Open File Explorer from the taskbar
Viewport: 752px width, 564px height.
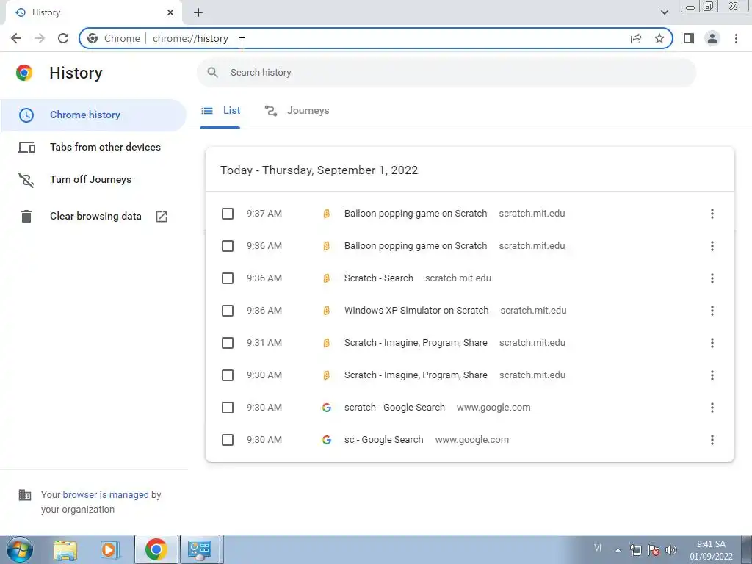coord(65,549)
